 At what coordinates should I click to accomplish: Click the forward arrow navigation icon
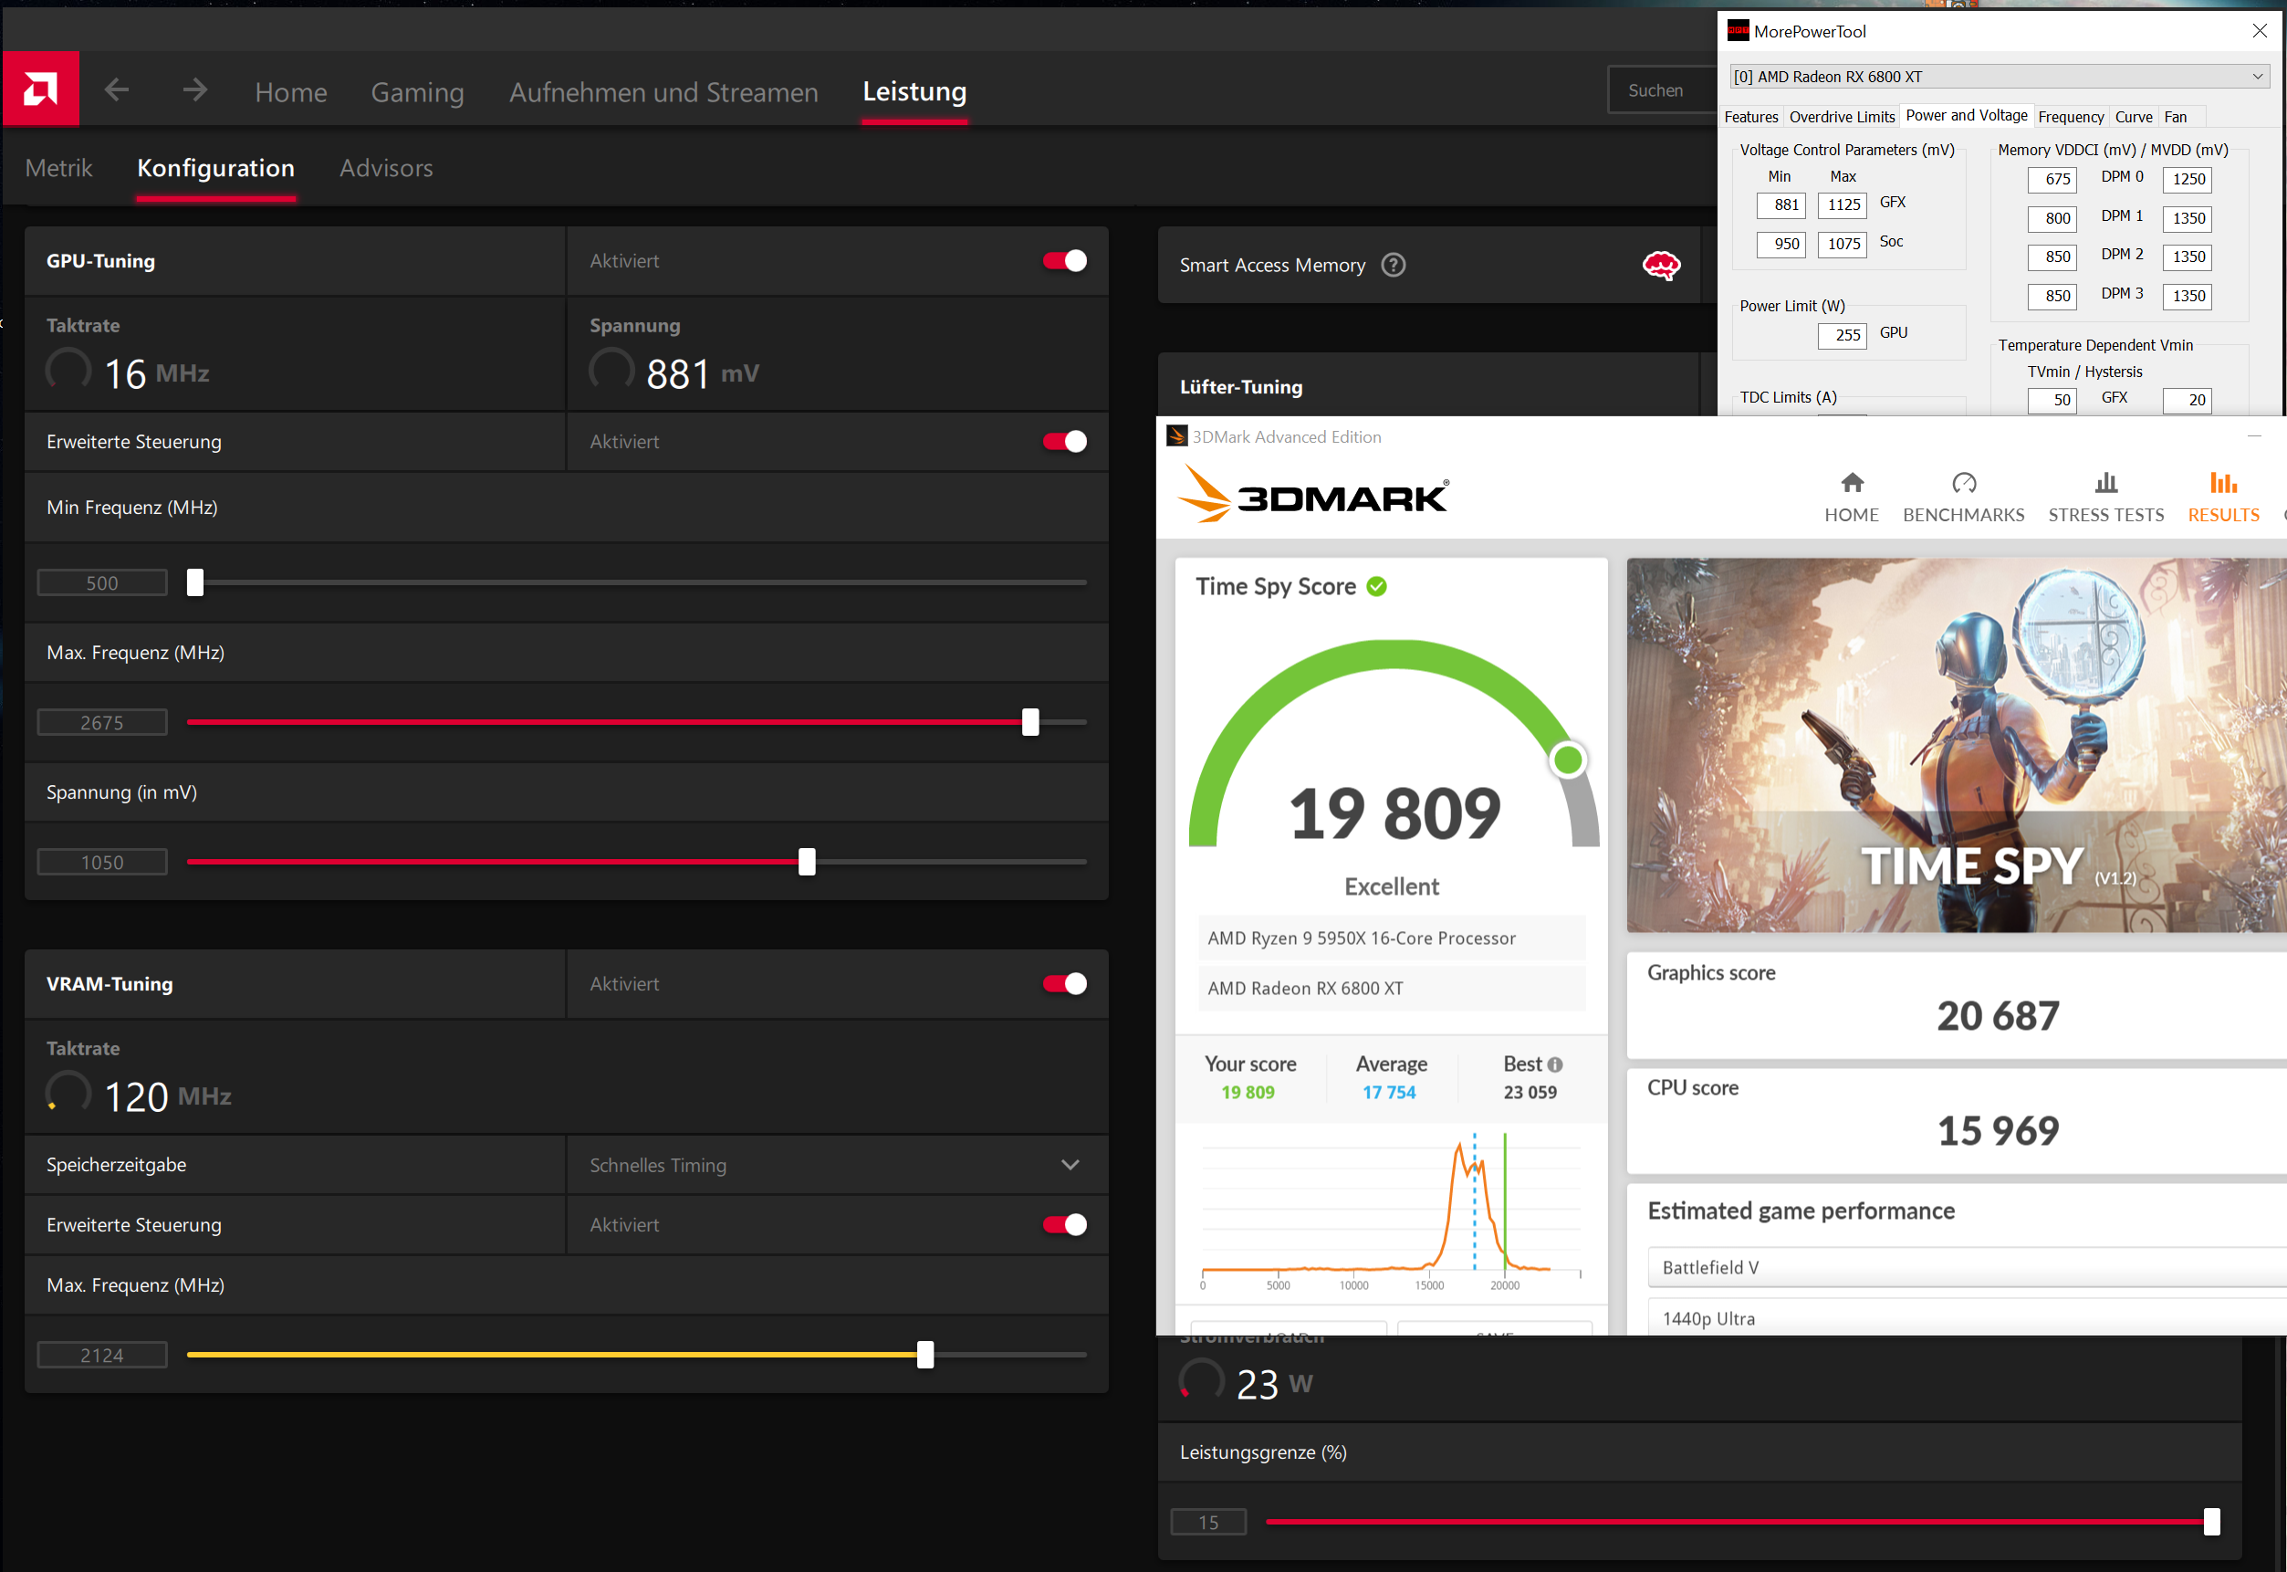click(x=195, y=90)
